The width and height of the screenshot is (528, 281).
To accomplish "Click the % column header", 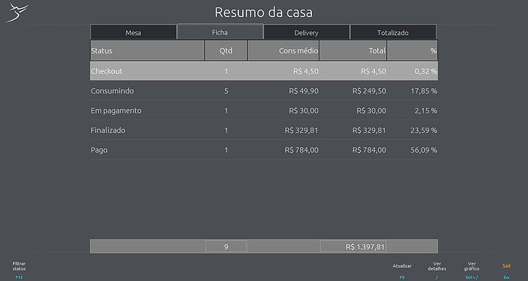I will click(412, 50).
